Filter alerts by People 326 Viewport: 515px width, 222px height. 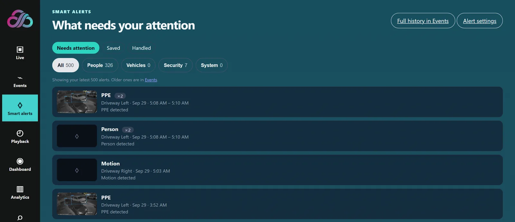click(x=100, y=65)
